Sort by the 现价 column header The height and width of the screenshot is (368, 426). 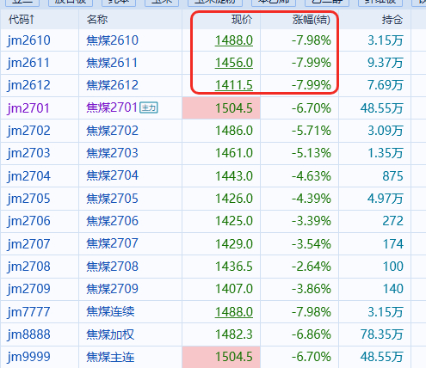[242, 20]
